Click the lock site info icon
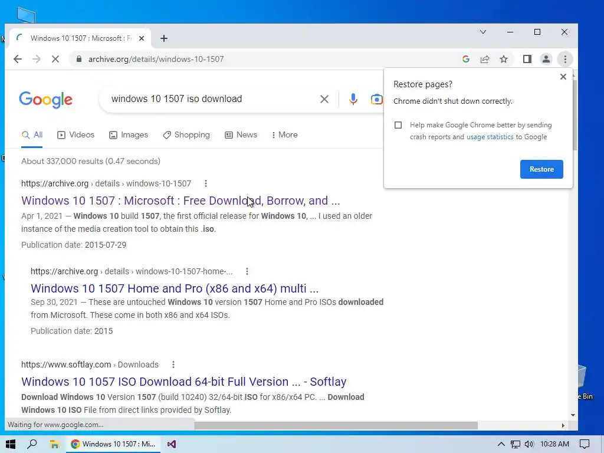The width and height of the screenshot is (604, 453). click(x=79, y=59)
